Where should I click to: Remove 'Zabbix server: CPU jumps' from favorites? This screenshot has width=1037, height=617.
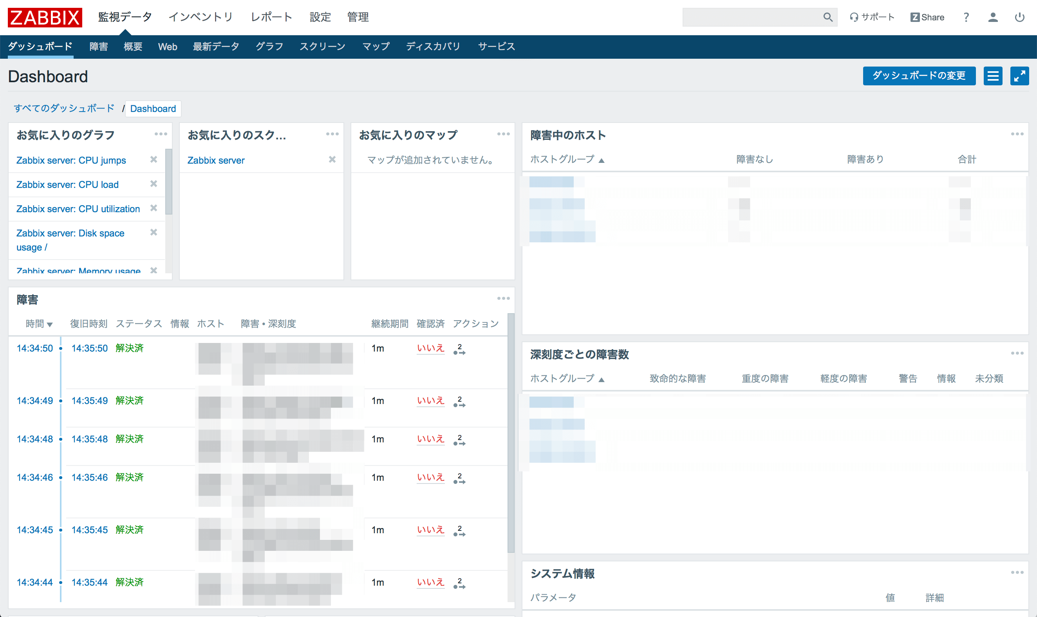tap(154, 160)
